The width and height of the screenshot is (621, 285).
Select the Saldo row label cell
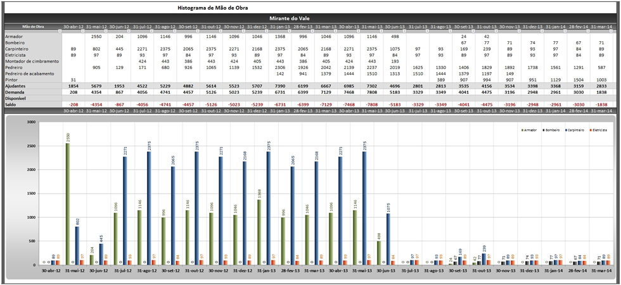click(x=11, y=104)
